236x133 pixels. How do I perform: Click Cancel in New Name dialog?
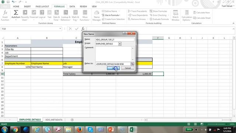pos(128,68)
